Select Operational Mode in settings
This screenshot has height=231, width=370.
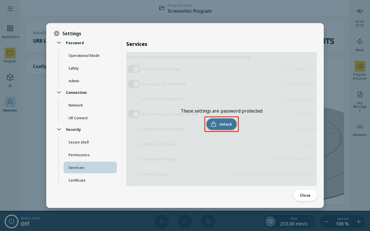[90, 55]
